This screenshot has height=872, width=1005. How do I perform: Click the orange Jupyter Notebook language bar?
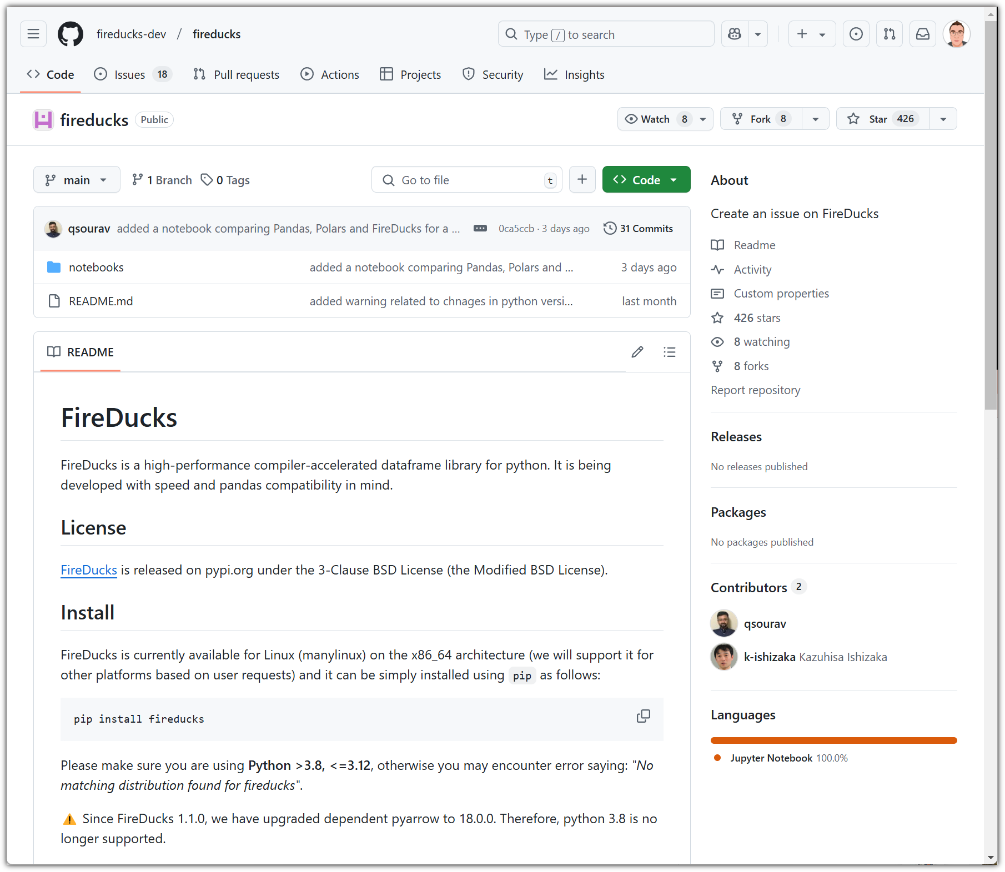tap(834, 740)
